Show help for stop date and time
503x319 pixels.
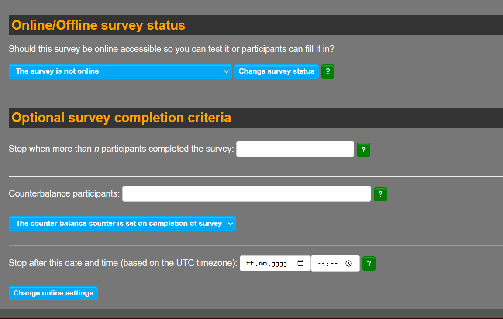pyautogui.click(x=369, y=264)
